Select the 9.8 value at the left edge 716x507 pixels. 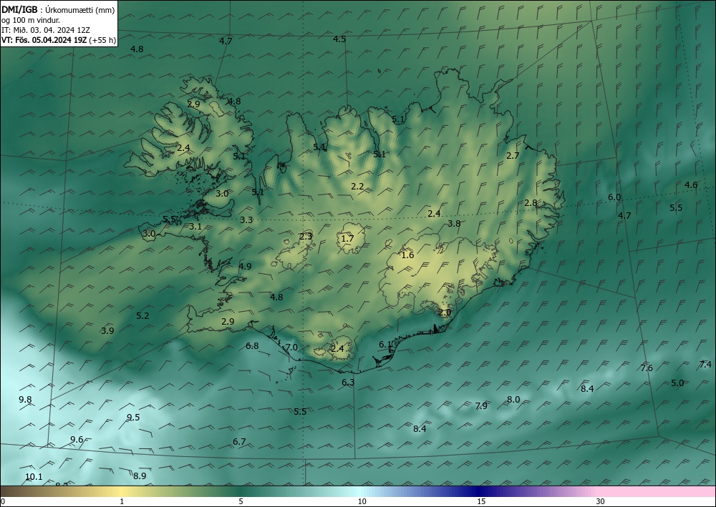coord(25,400)
